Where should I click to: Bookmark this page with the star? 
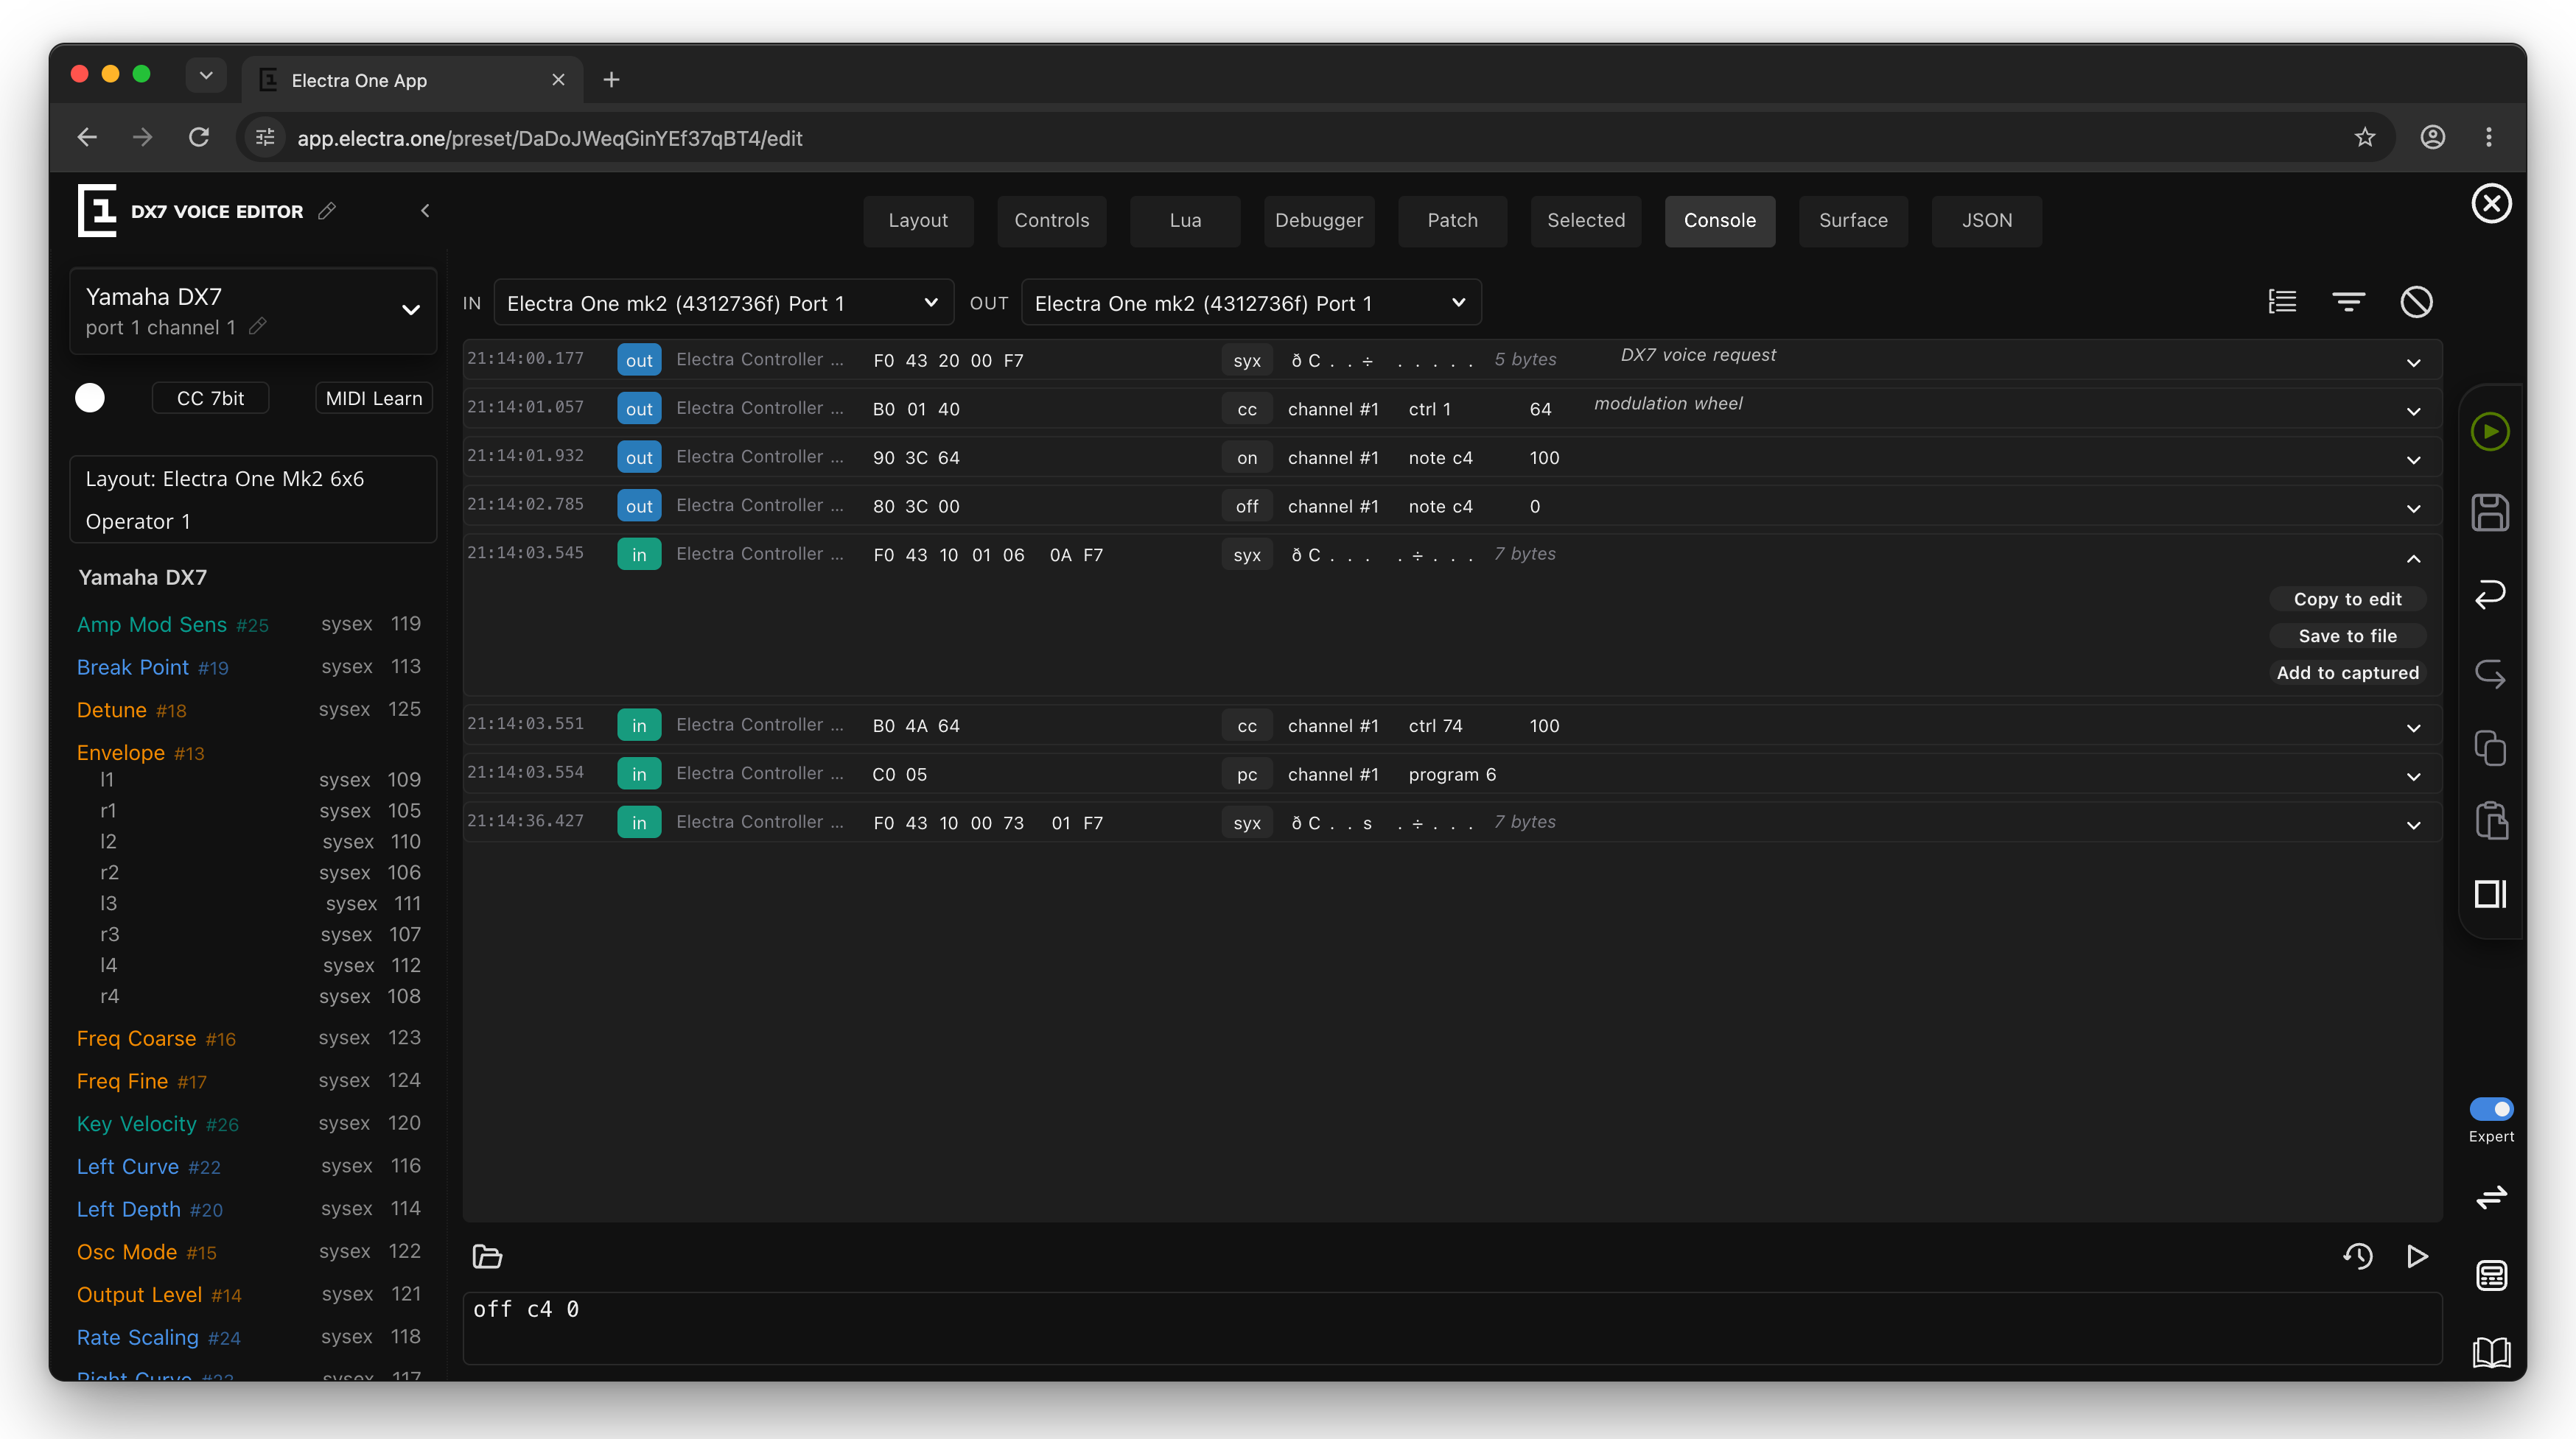[2364, 137]
